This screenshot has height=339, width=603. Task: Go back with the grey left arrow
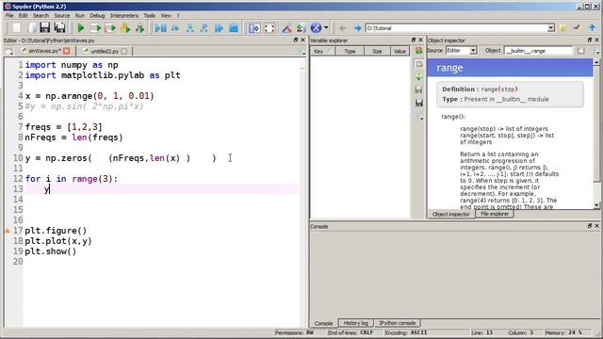[342, 28]
